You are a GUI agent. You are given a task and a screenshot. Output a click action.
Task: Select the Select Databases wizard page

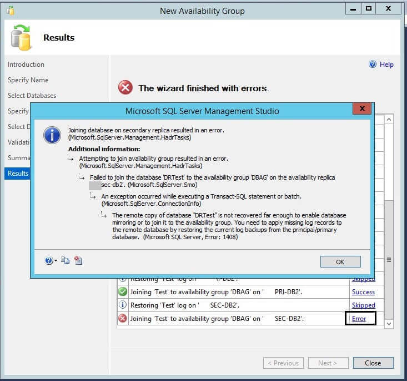32,96
